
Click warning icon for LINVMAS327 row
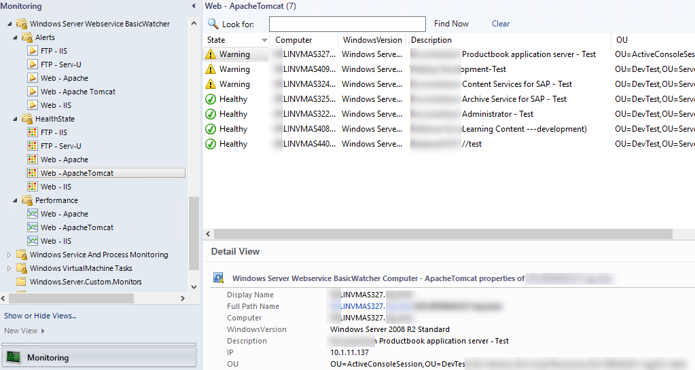point(211,54)
